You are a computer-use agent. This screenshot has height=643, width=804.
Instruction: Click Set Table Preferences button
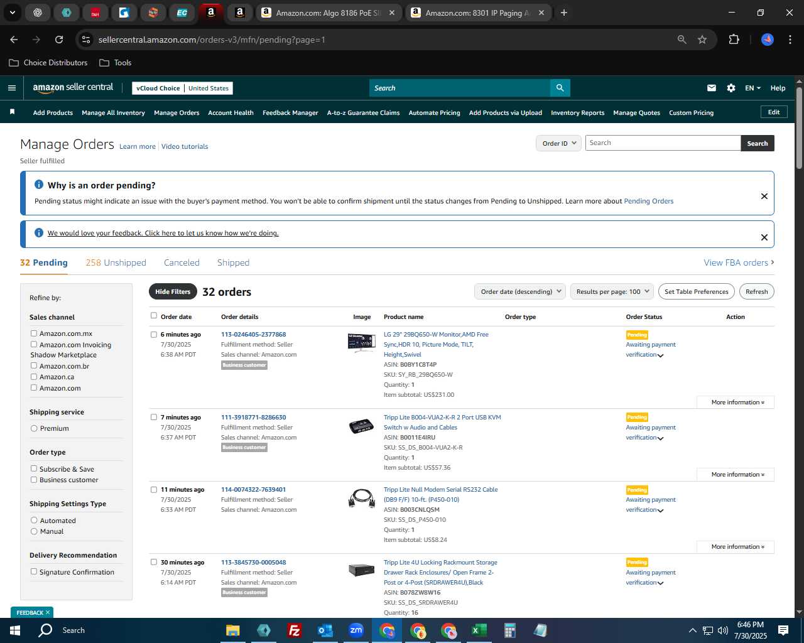point(697,291)
